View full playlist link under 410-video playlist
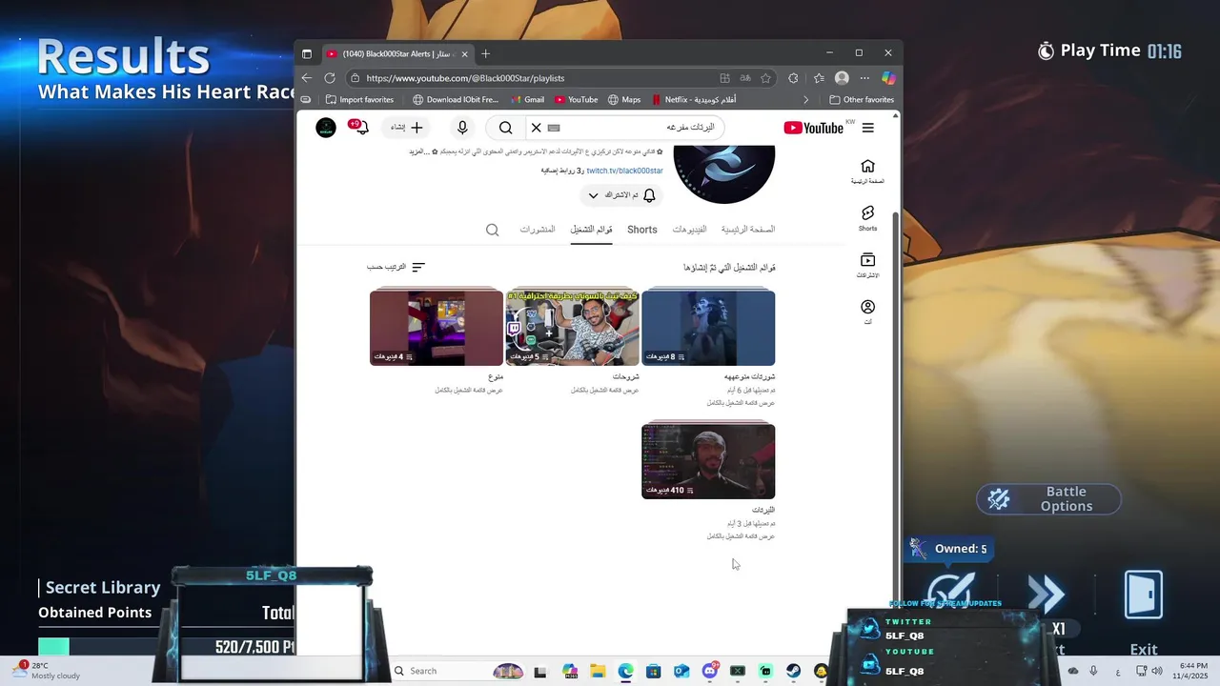The height and width of the screenshot is (686, 1220). click(741, 536)
